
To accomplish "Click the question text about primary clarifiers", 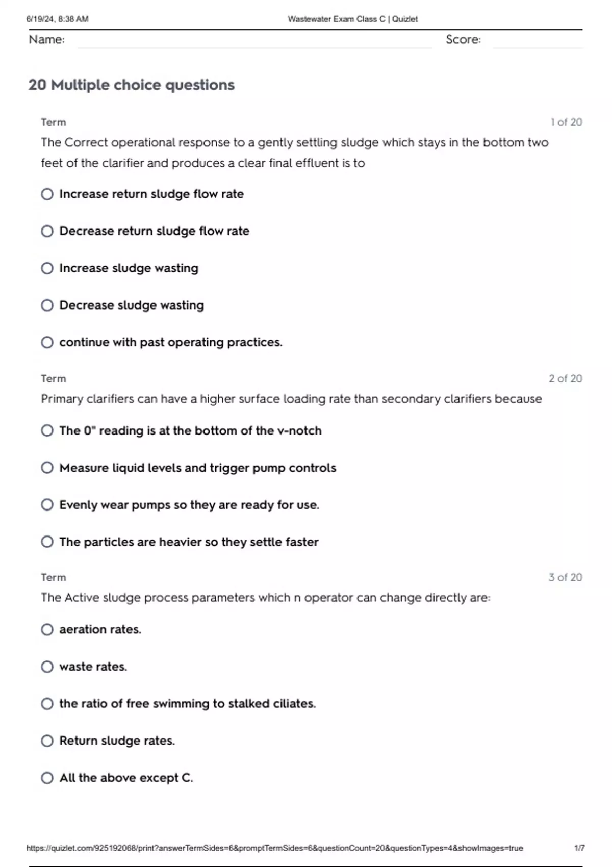I will (x=291, y=399).
